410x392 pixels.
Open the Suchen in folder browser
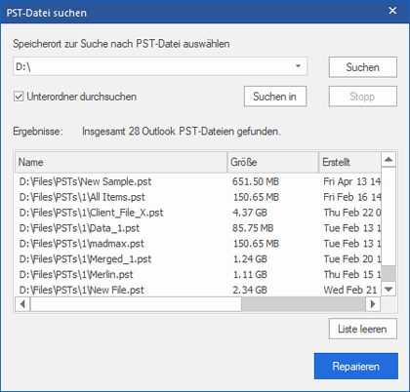(x=275, y=97)
